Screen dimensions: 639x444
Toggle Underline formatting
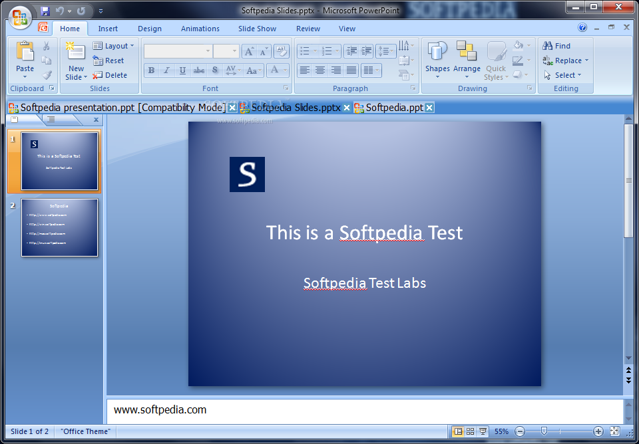coord(182,70)
